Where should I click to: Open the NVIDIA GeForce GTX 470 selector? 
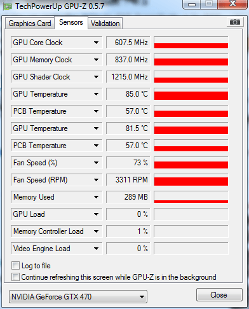pyautogui.click(x=78, y=297)
